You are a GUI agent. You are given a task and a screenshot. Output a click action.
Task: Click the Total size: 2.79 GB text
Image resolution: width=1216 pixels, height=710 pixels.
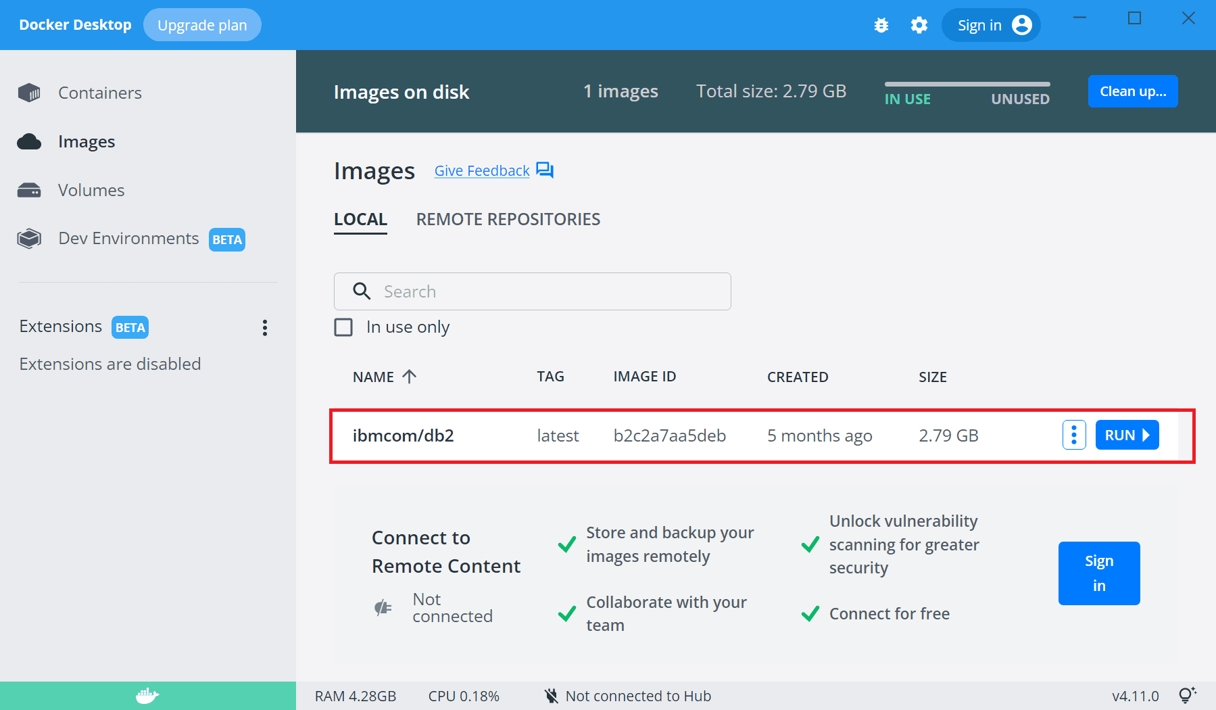[771, 91]
